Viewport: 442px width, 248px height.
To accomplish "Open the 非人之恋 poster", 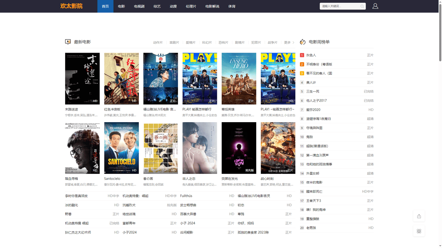I will tap(200, 148).
